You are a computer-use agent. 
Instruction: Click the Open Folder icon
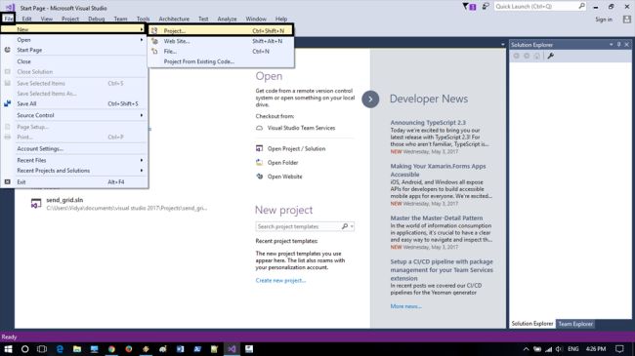coord(259,162)
